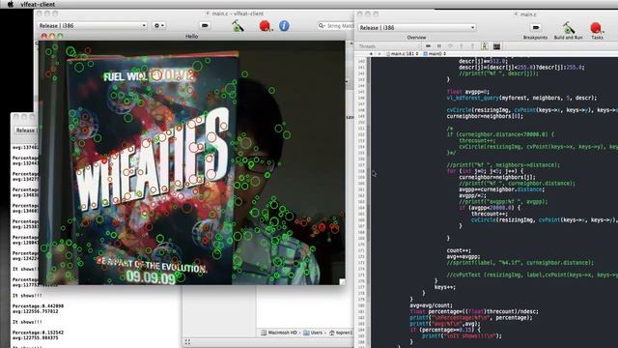Click the Step Over icon
The height and width of the screenshot is (348, 618).
coord(450,46)
